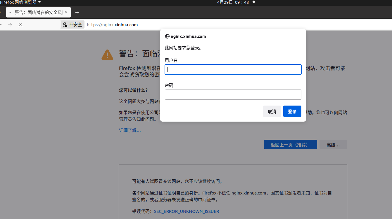The image size is (392, 219).
Task: Cancel the login dialog with 取消
Action: point(272,111)
